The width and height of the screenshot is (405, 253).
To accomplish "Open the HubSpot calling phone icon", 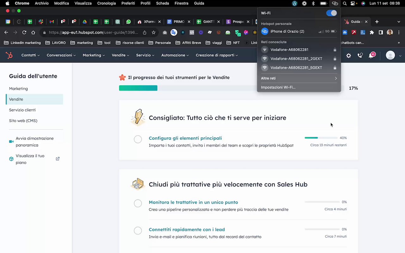I will click(360, 55).
